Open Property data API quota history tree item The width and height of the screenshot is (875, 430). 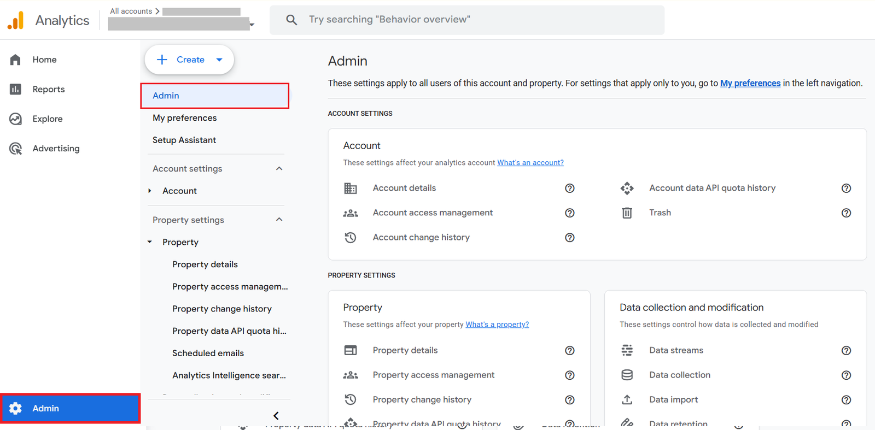pyautogui.click(x=230, y=331)
